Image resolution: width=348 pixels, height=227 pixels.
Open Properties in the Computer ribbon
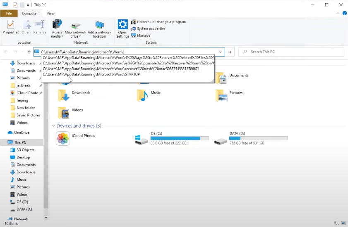tap(10, 27)
